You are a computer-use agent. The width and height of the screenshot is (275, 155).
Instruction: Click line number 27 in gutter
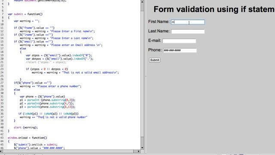[2, 83]
